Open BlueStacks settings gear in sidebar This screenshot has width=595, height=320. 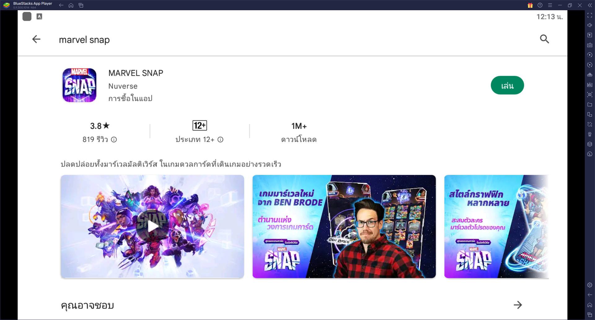pos(590,285)
